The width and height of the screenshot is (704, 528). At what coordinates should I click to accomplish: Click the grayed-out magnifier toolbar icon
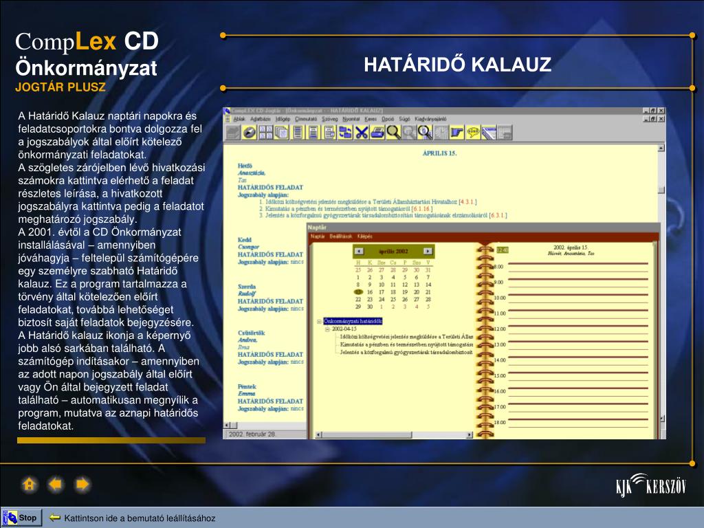tap(409, 133)
